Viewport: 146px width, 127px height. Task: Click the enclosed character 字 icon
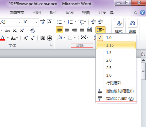[x=50, y=38]
